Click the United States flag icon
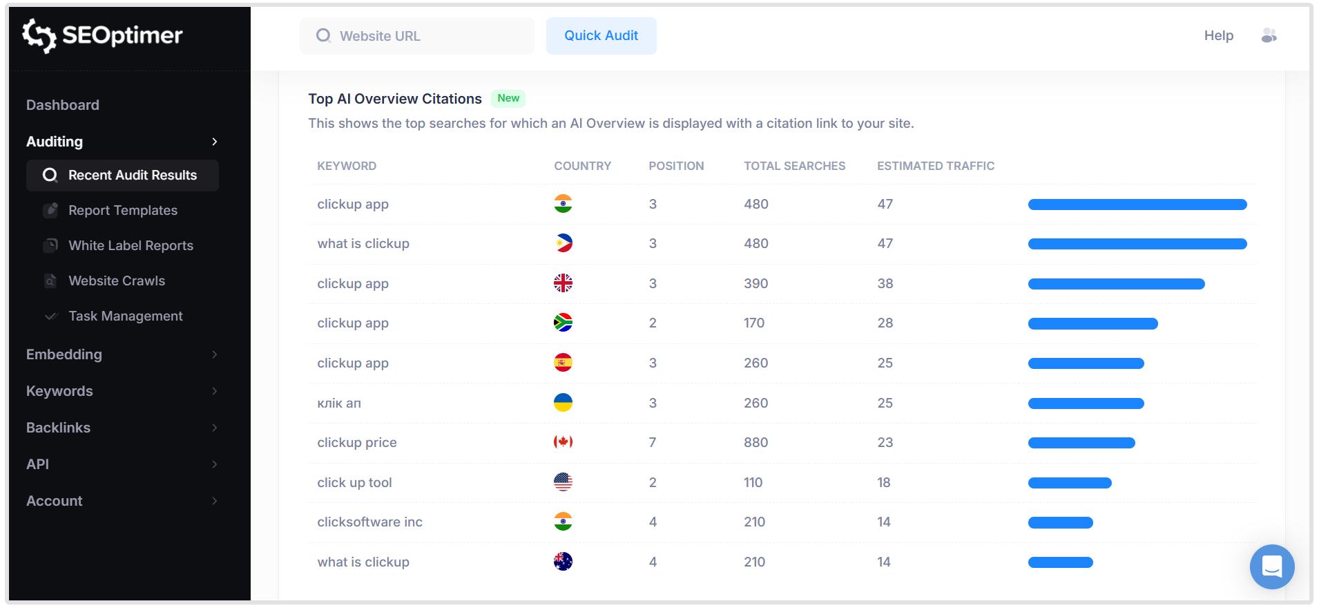 tap(563, 482)
